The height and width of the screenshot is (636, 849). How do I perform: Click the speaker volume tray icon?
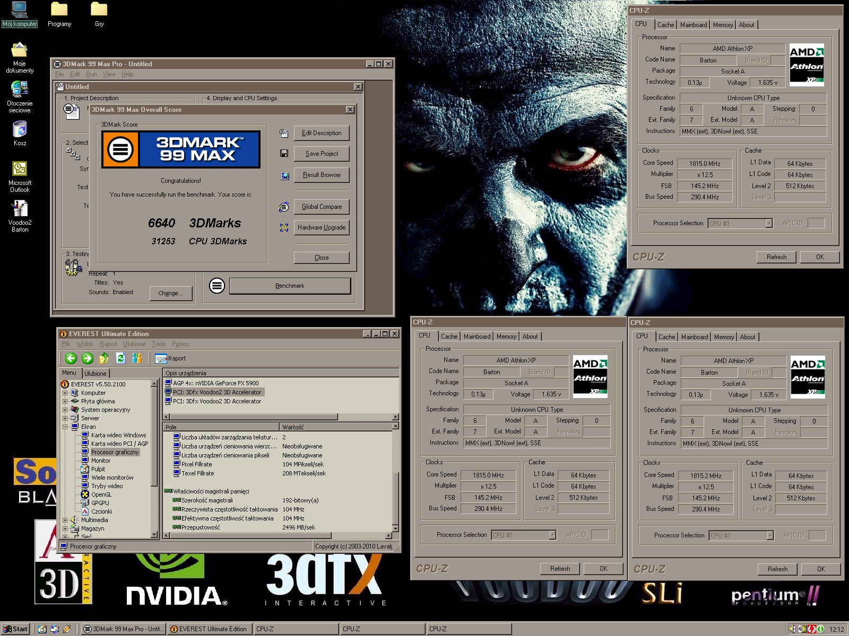pos(792,629)
